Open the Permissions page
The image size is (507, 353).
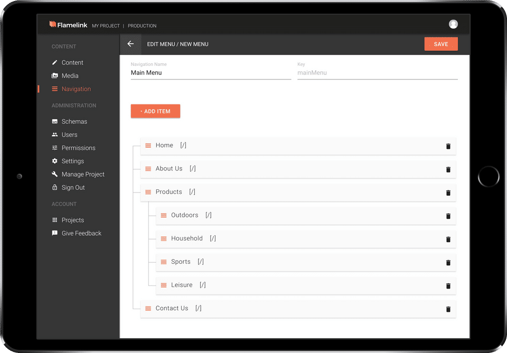pyautogui.click(x=79, y=148)
